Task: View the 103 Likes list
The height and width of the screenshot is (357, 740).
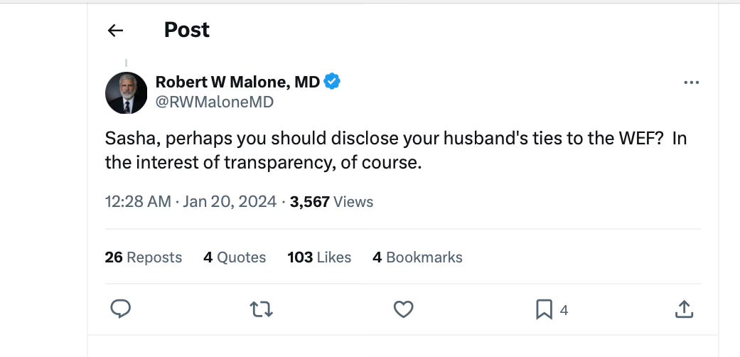Action: (x=319, y=257)
